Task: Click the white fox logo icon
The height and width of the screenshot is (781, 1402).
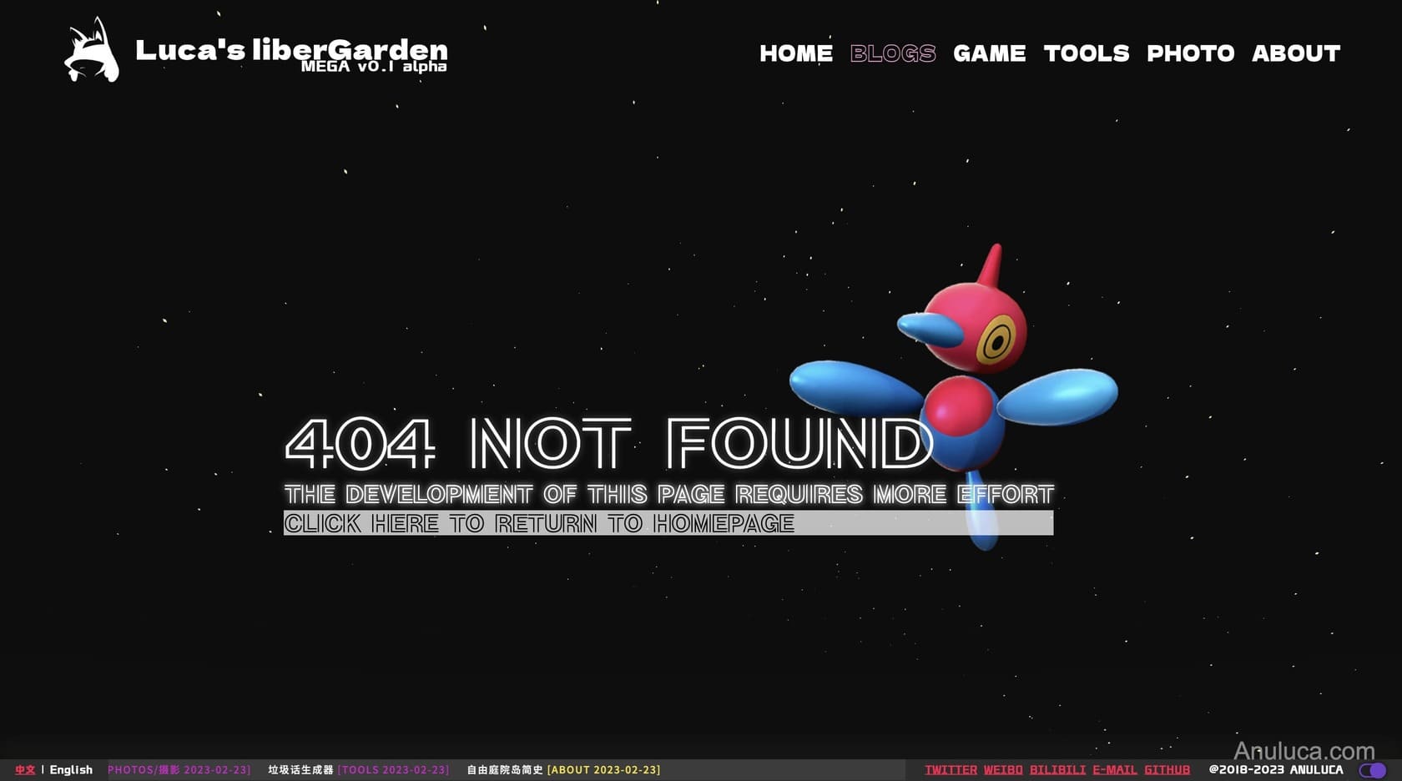Action: [x=92, y=50]
